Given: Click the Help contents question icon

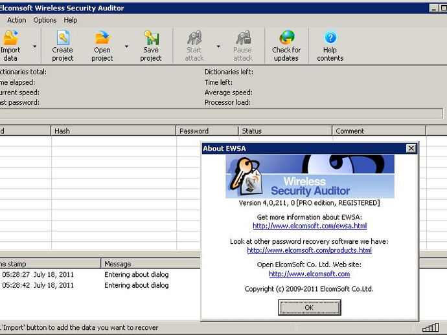Looking at the screenshot, I should (x=330, y=38).
